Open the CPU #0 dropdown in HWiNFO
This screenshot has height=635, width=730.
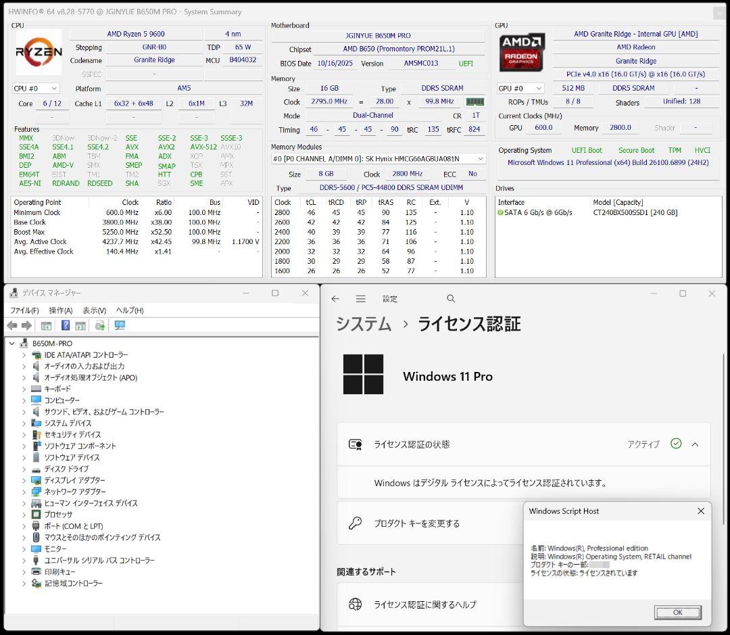point(35,88)
